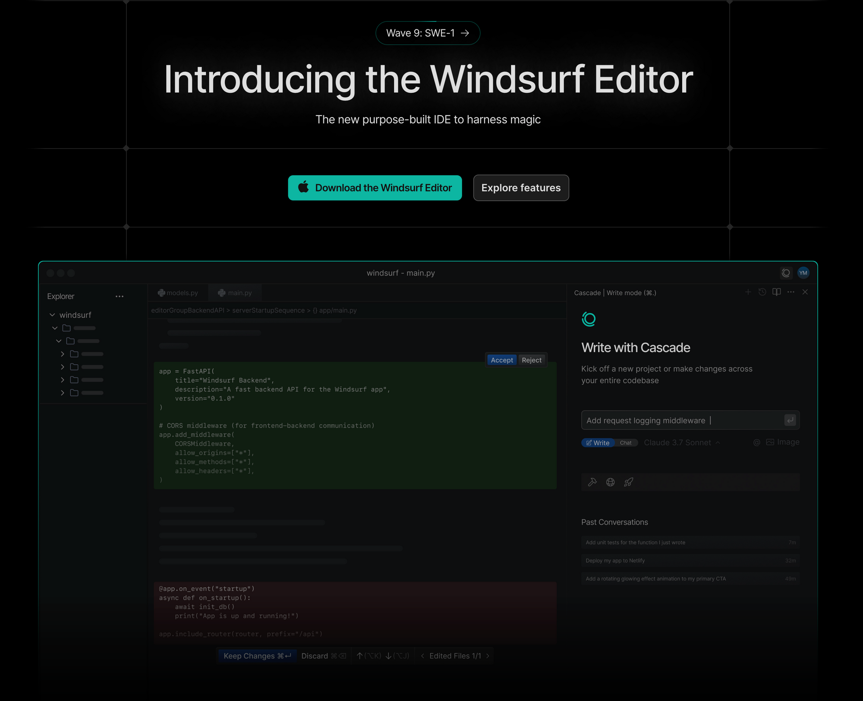Viewport: 863px width, 701px height.
Task: Close the Cascade panel
Action: point(805,292)
